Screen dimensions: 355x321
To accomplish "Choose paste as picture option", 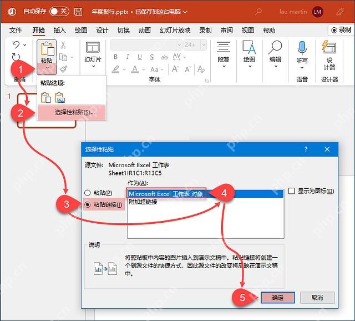I will coord(60,98).
